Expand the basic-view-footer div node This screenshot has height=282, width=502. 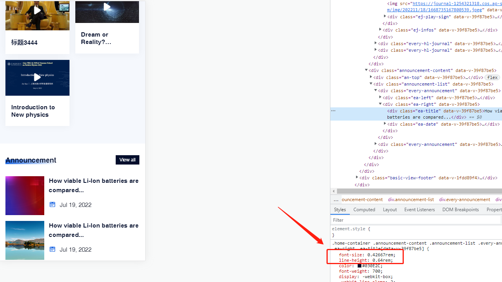pos(357,178)
